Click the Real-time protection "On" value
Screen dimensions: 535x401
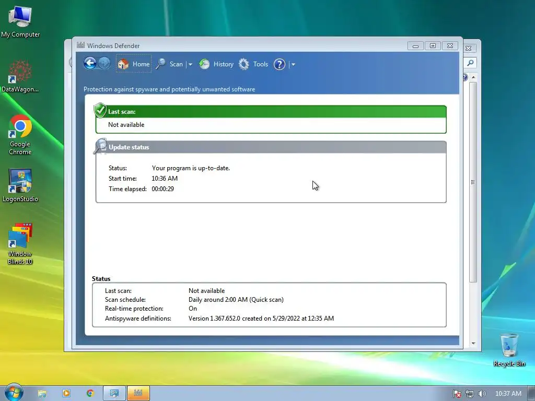(193, 309)
